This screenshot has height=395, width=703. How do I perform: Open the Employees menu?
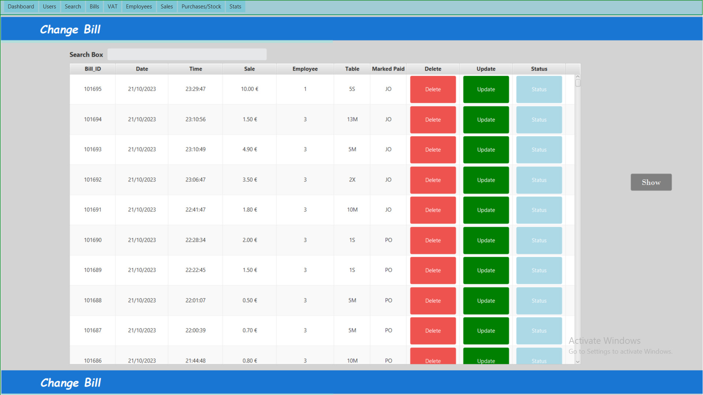click(139, 7)
